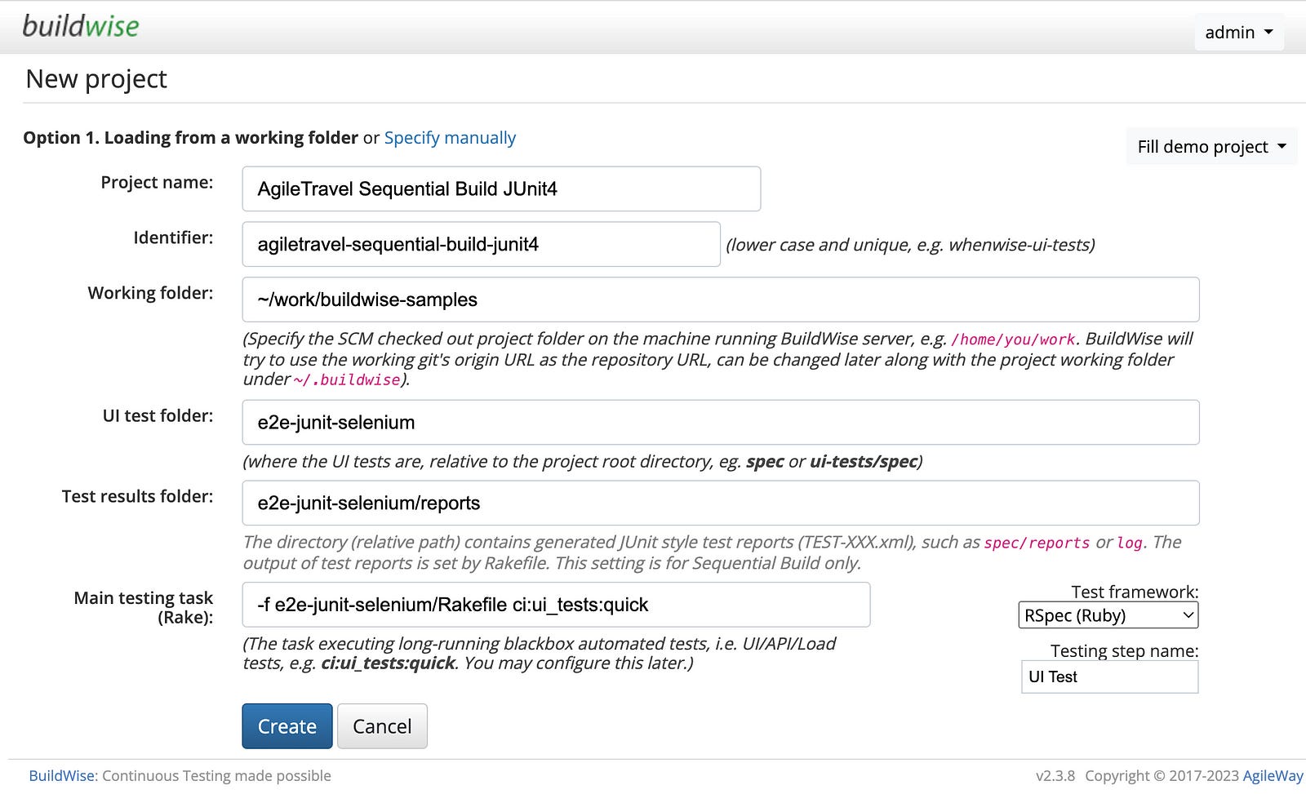Click the 'Testing step name:' label
The image size is (1306, 794).
tap(1124, 650)
